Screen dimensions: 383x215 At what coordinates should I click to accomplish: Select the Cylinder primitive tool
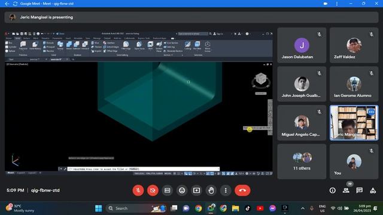click(11, 47)
